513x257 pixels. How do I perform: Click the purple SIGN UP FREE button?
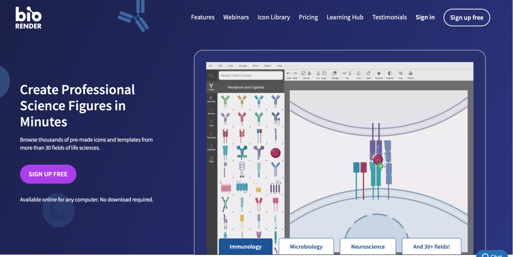[48, 174]
